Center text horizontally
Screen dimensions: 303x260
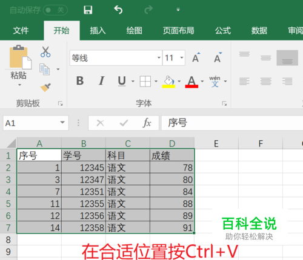[x=266, y=82]
